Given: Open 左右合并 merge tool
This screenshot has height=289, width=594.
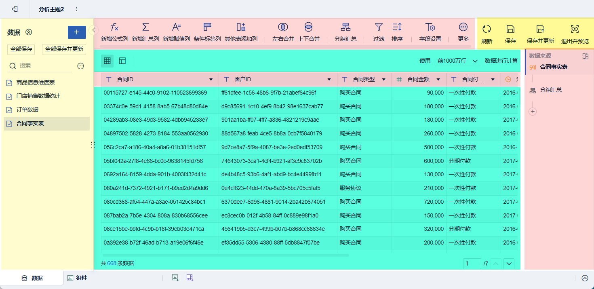Looking at the screenshot, I should point(283,27).
